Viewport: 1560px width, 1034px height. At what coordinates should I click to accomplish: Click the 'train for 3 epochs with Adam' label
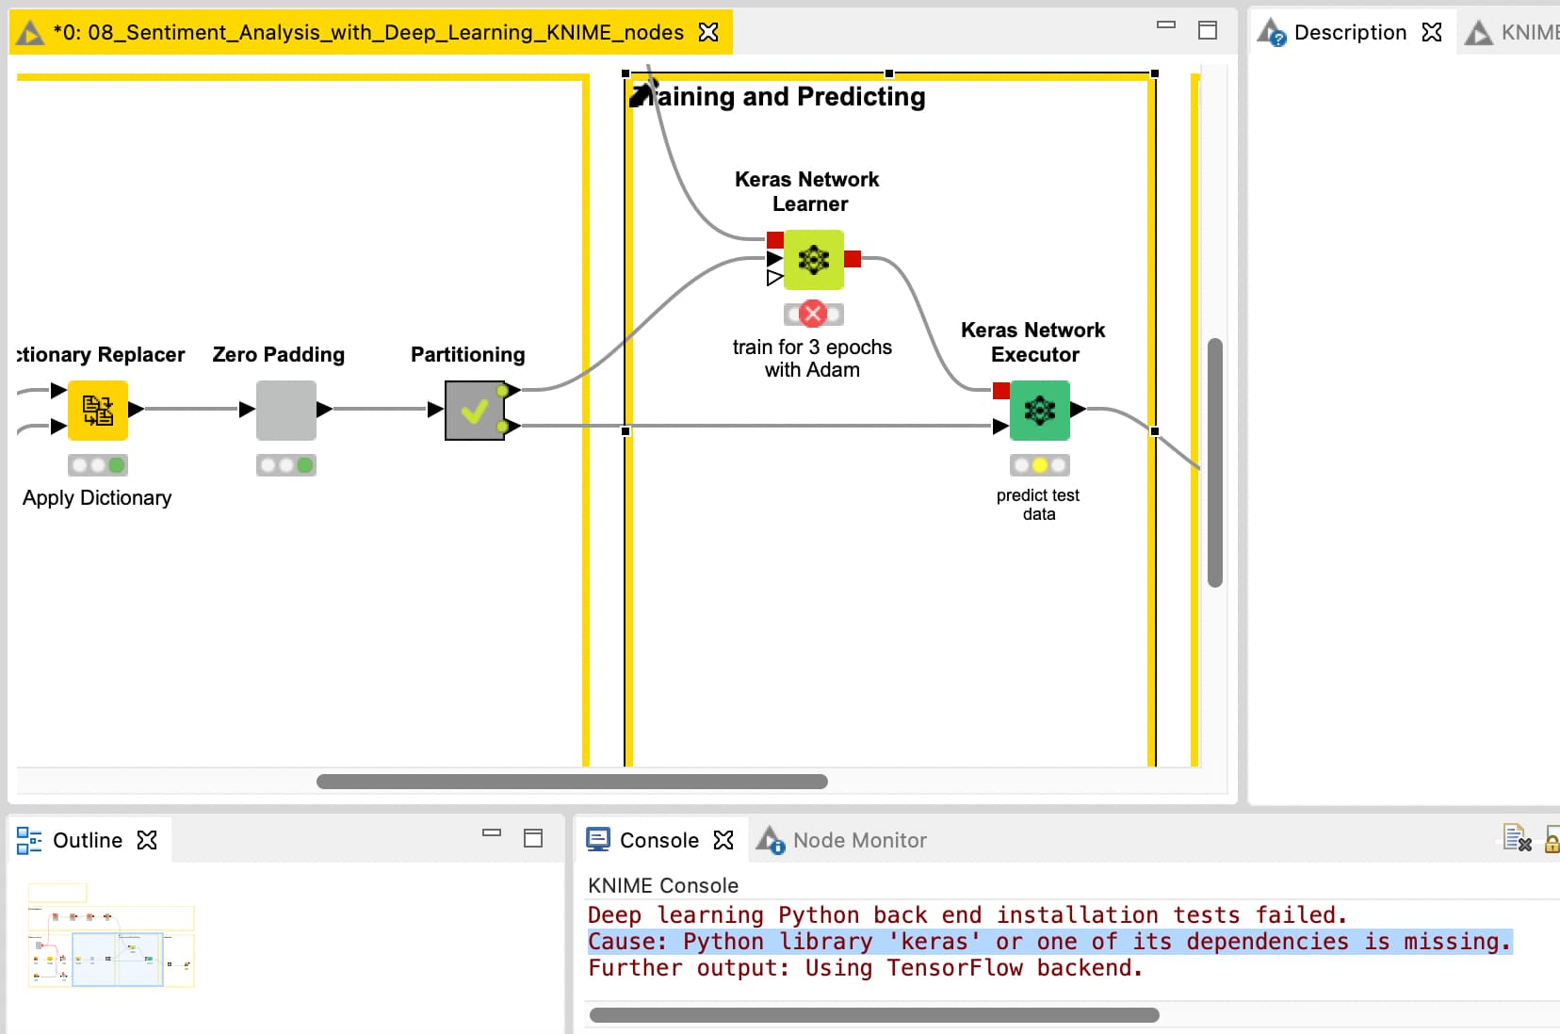point(812,358)
